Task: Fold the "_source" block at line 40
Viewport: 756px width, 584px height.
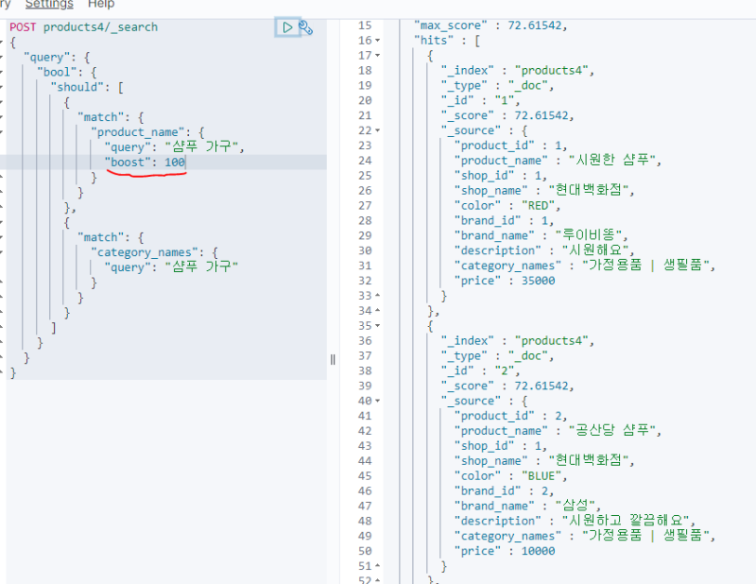Action: [378, 401]
